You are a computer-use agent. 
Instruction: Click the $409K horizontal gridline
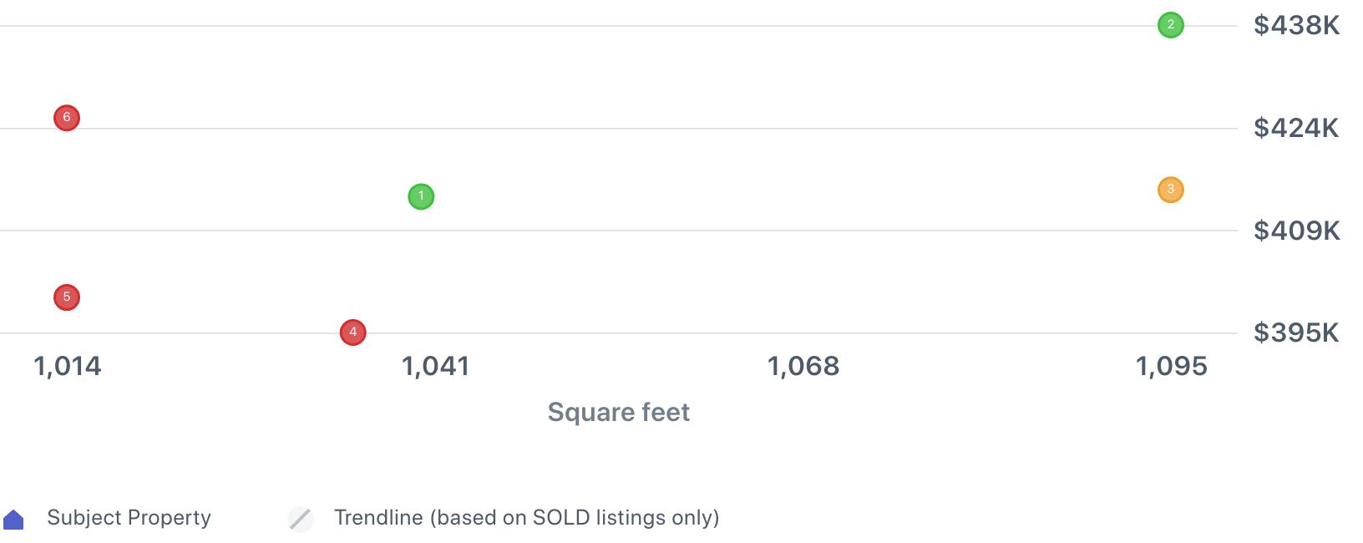coord(668,231)
